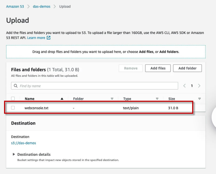Select the webconsole.txt row checkbox

pos(13,108)
